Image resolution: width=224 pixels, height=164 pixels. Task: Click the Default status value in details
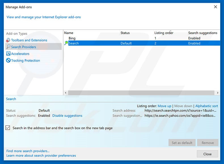(x=44, y=111)
